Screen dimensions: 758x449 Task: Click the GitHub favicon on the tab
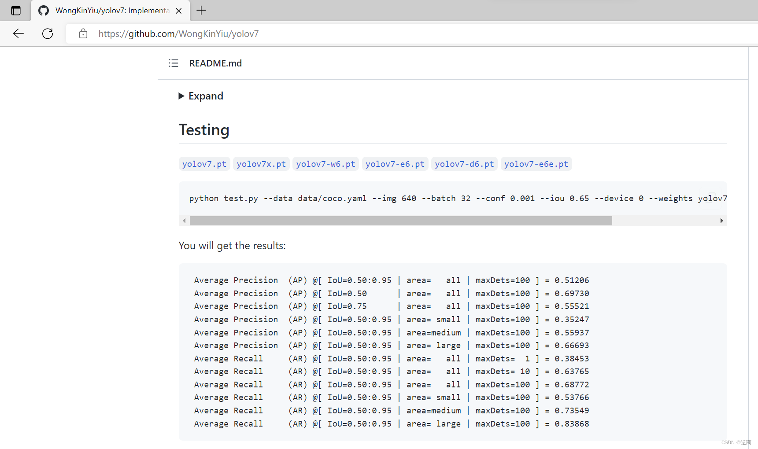click(44, 11)
